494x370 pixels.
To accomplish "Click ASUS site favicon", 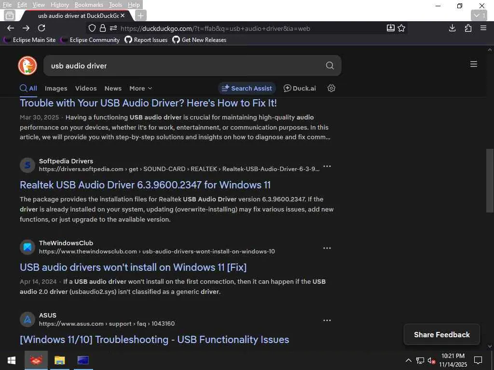I will [27, 320].
